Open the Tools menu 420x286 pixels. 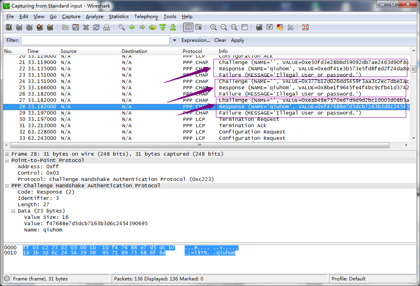(x=170, y=17)
